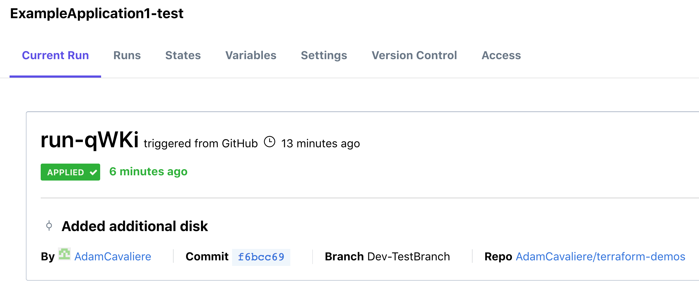Click the clock icon beside the run time
The height and width of the screenshot is (289, 699).
[270, 142]
